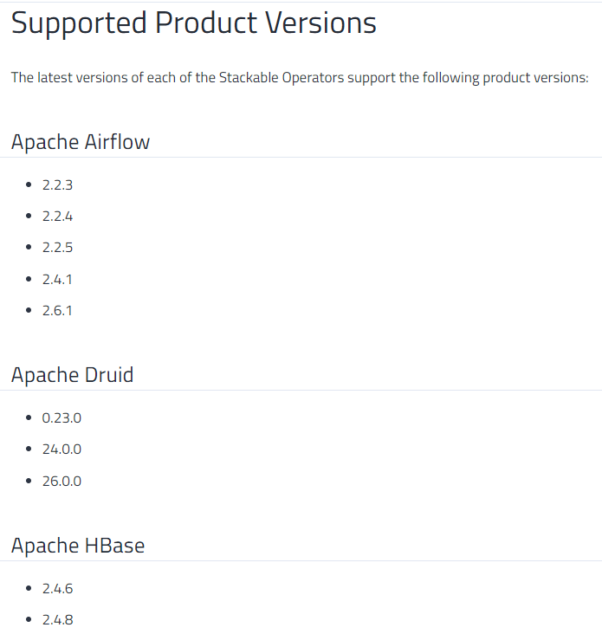The height and width of the screenshot is (634, 602).
Task: Click HBase version 2.4.6 list item
Action: pyautogui.click(x=57, y=589)
